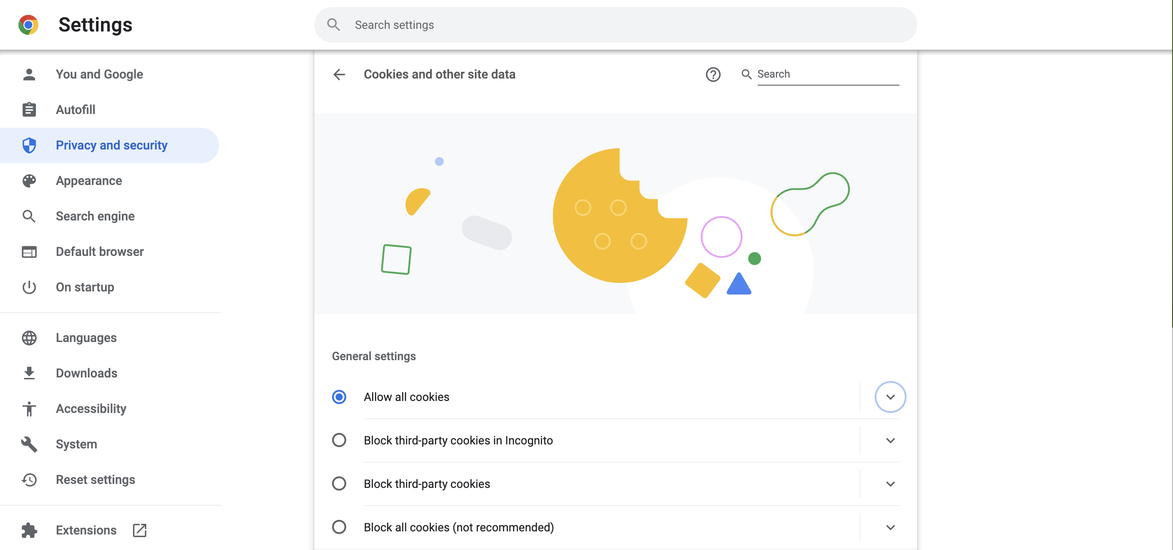Open the help question mark icon

(713, 74)
